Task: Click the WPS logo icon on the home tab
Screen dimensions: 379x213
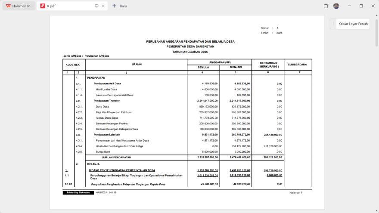Action: point(8,6)
